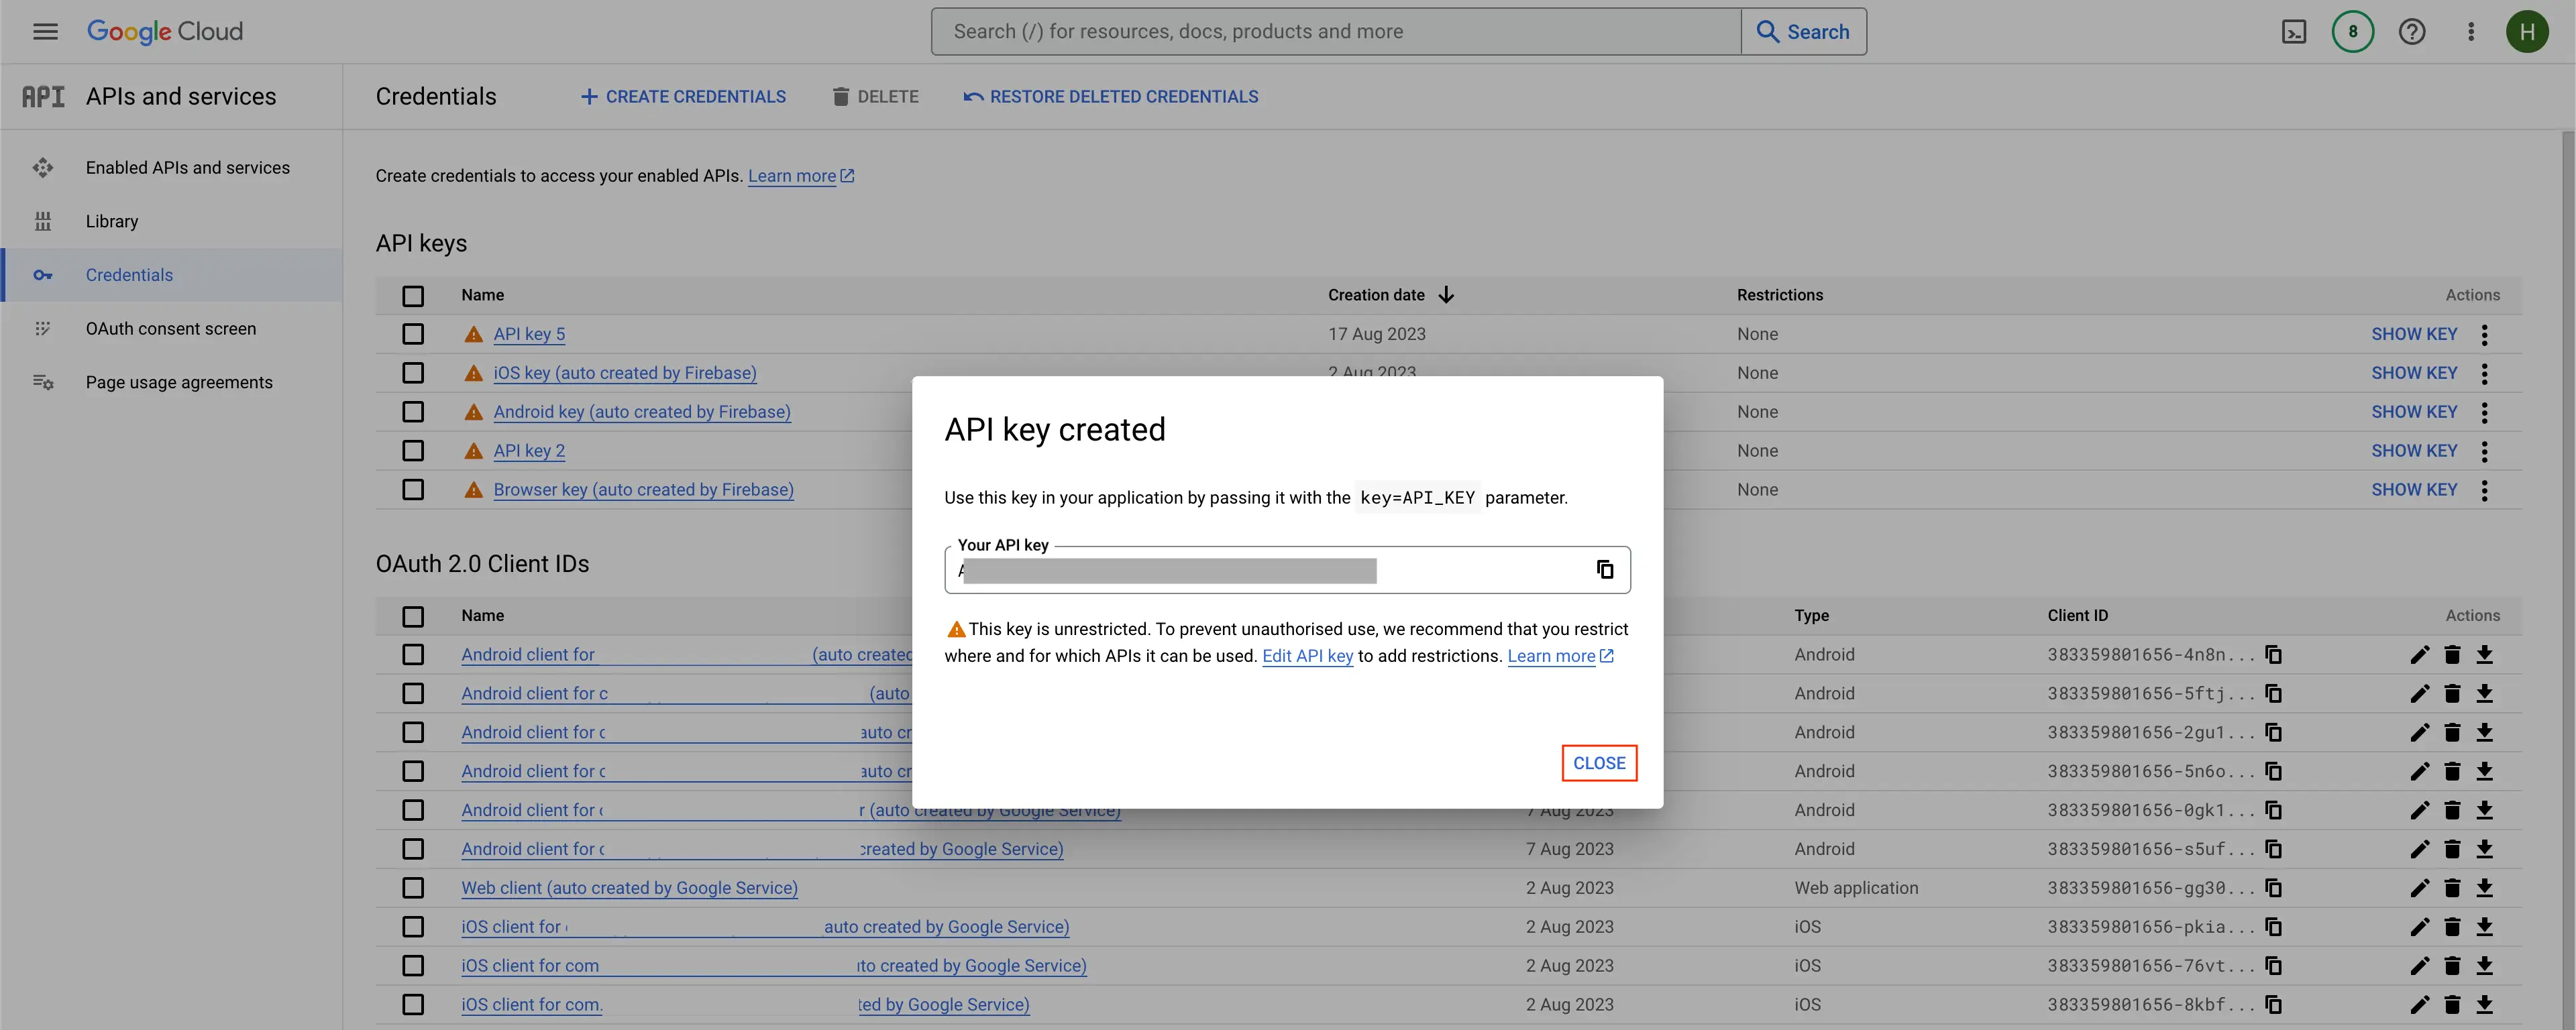
Task: Sort by Creation date arrow
Action: [x=1446, y=295]
